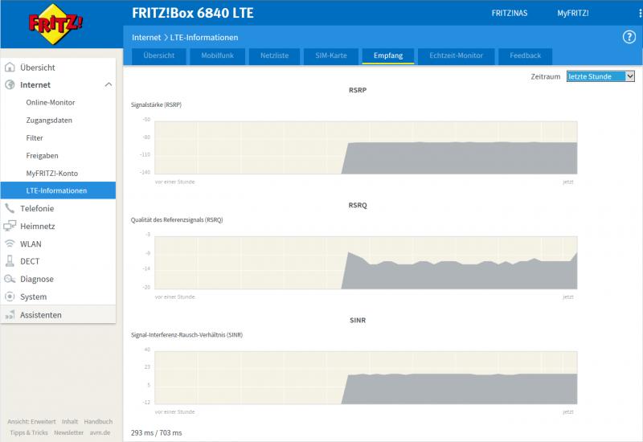Click the Inhalt footer link
This screenshot has width=643, height=442.
tap(70, 421)
